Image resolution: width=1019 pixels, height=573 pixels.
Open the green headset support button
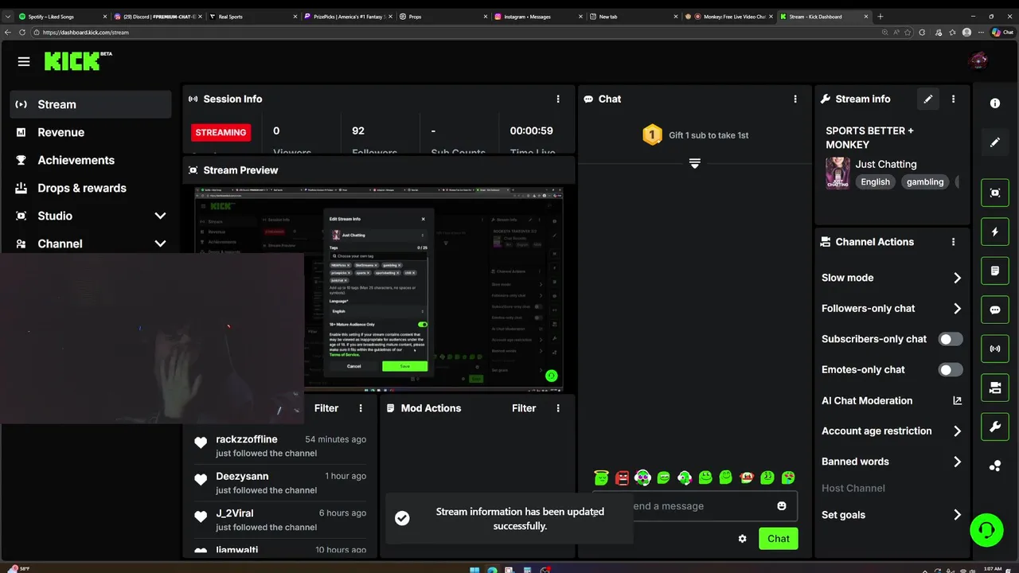click(x=986, y=530)
